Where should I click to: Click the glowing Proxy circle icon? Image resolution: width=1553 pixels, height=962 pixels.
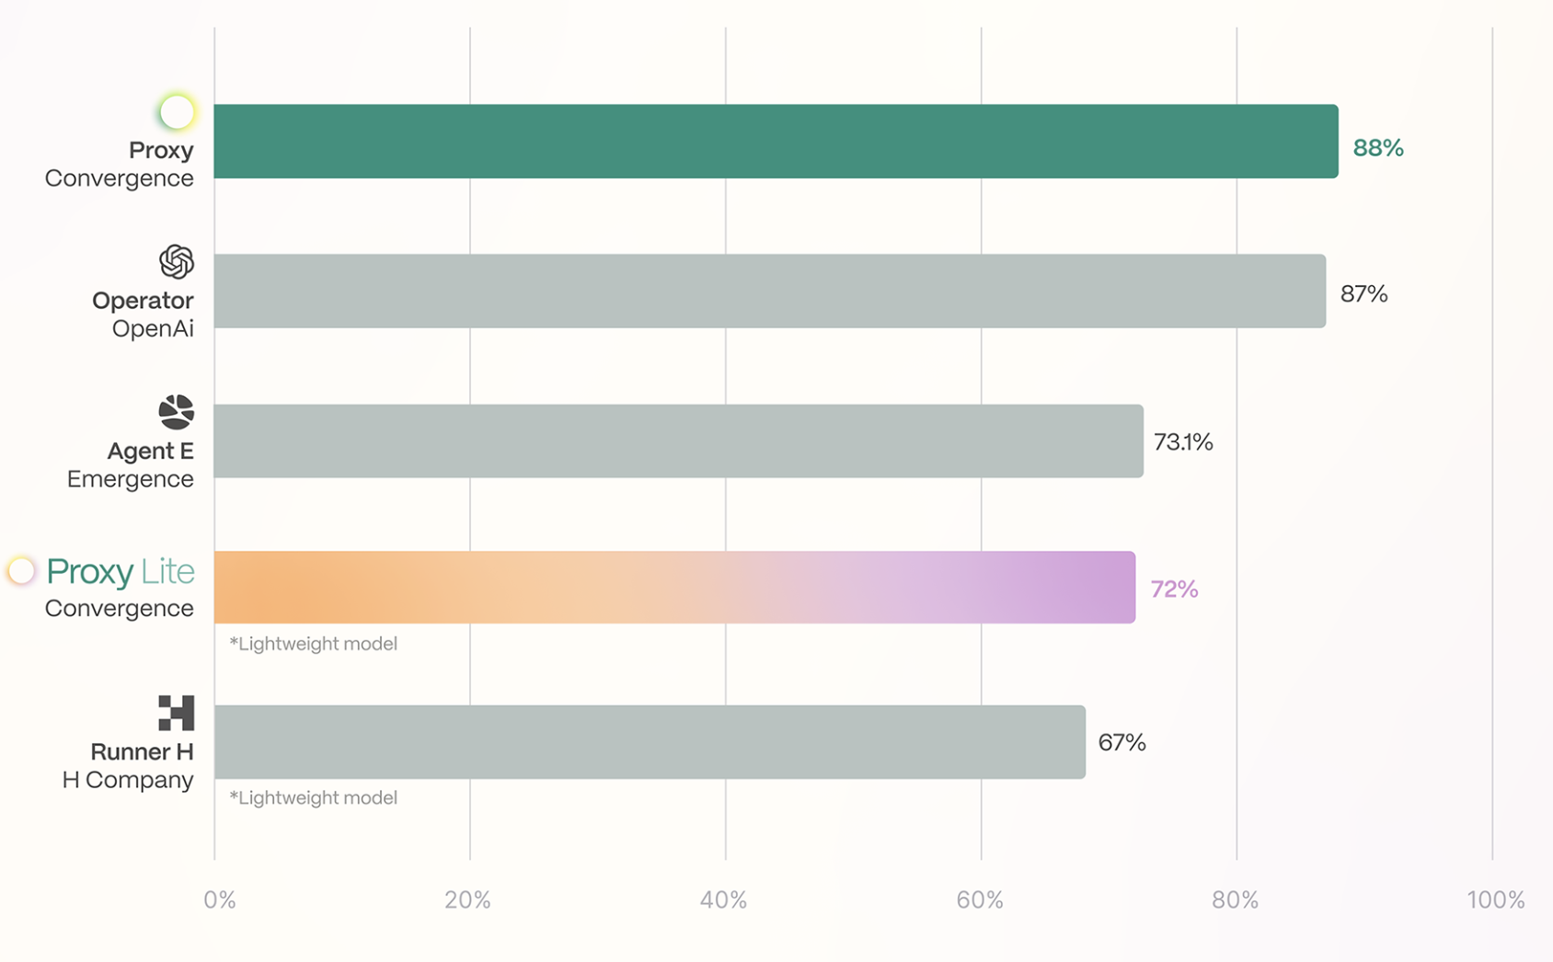[x=177, y=112]
